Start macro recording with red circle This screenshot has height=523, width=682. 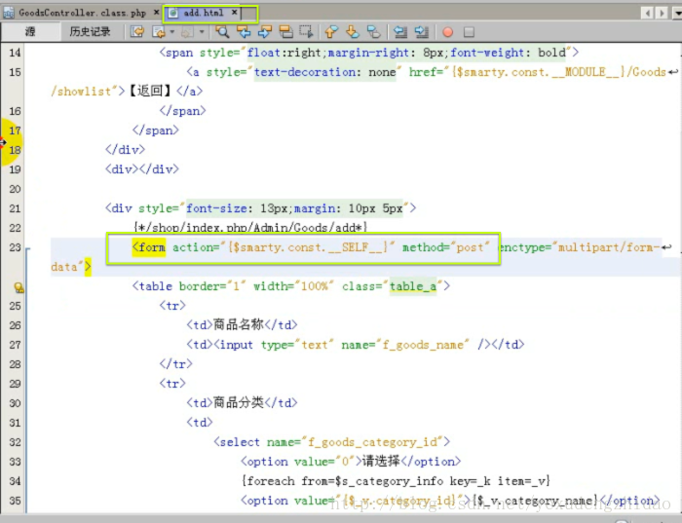[x=447, y=32]
